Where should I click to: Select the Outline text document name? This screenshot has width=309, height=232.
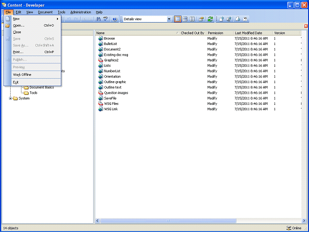[112, 87]
